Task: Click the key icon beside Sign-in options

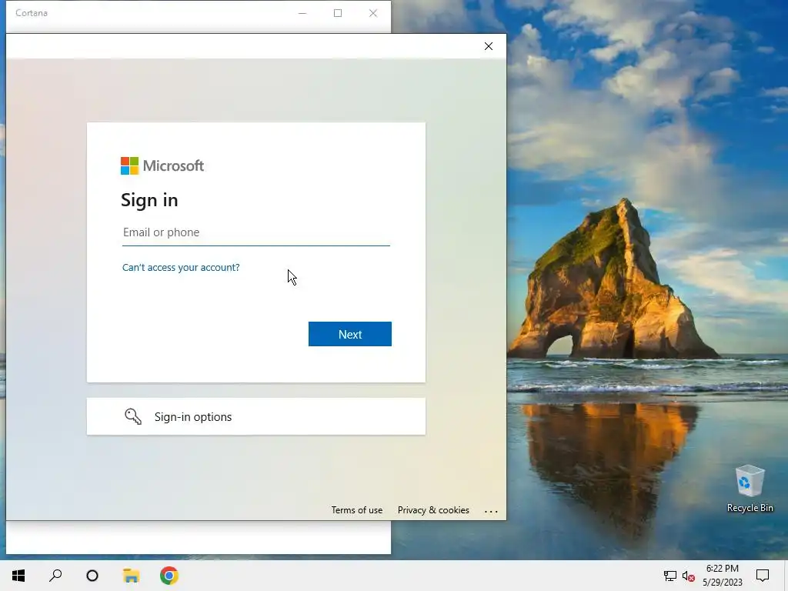Action: click(x=133, y=416)
